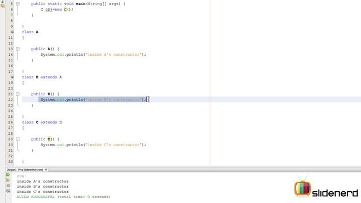Click line number 26 in the gutter
The width and height of the screenshot is (361, 203).
click(x=11, y=122)
